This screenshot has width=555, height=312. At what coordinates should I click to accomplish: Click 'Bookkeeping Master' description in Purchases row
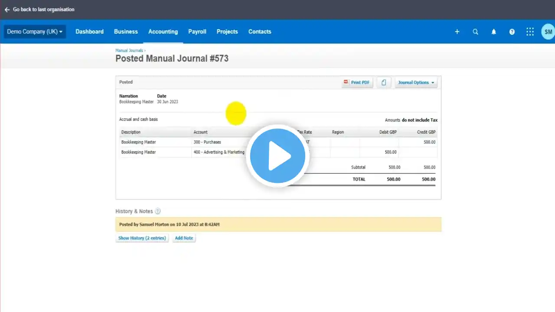(x=139, y=142)
